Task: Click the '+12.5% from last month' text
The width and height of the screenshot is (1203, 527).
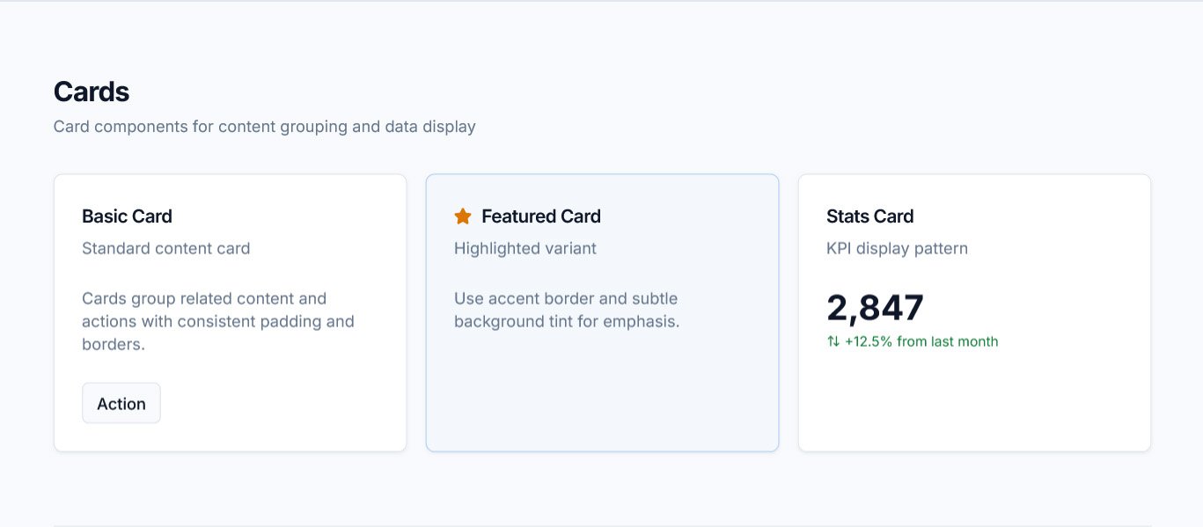Action: 921,341
